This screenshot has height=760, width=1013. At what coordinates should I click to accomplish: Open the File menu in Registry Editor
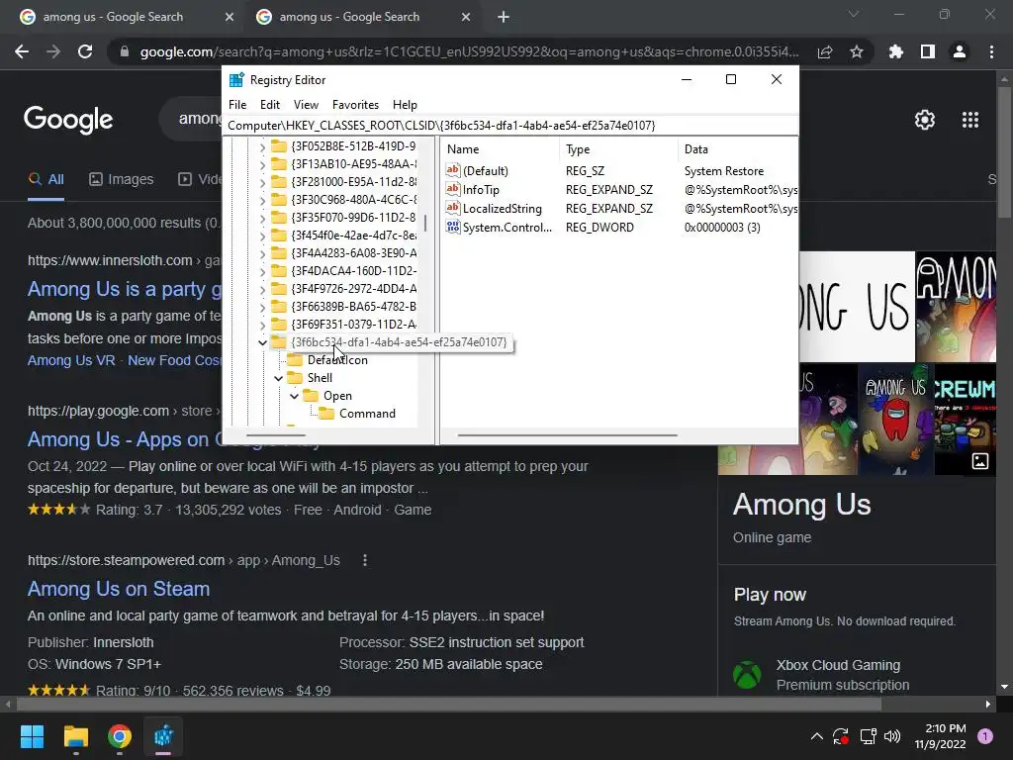[x=237, y=105]
